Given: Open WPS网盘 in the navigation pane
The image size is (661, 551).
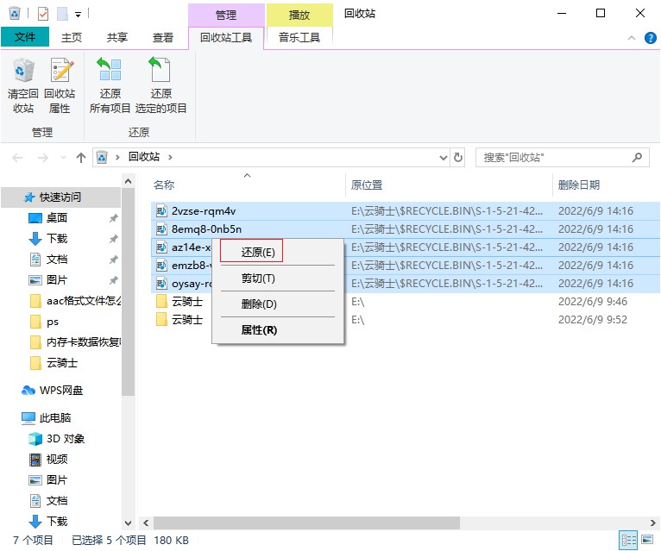Looking at the screenshot, I should (x=61, y=391).
